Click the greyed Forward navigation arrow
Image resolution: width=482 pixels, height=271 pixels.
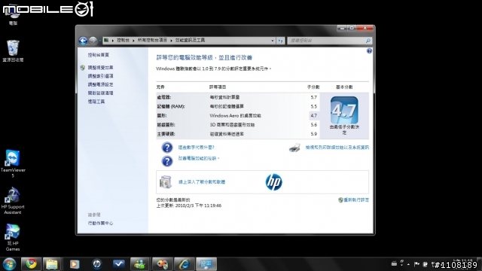[x=93, y=41]
